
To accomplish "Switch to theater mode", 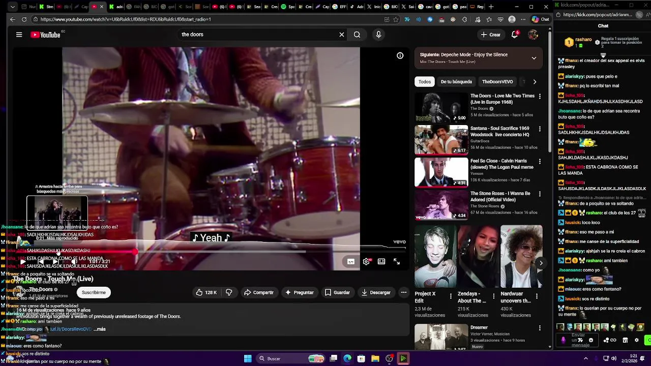I will [x=381, y=261].
